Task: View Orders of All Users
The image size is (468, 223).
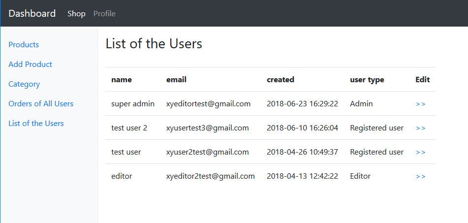Action: tap(41, 103)
